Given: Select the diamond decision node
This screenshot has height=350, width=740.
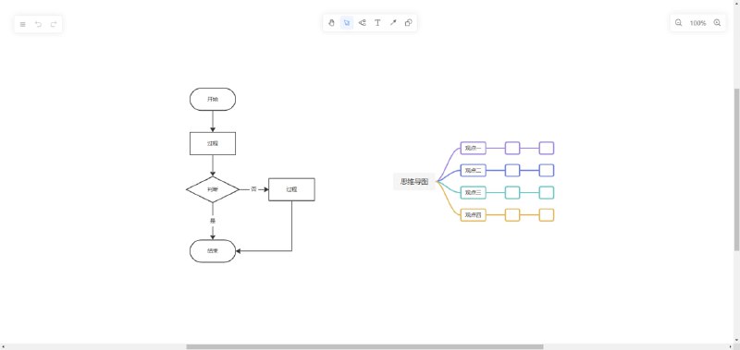Looking at the screenshot, I should (x=213, y=189).
